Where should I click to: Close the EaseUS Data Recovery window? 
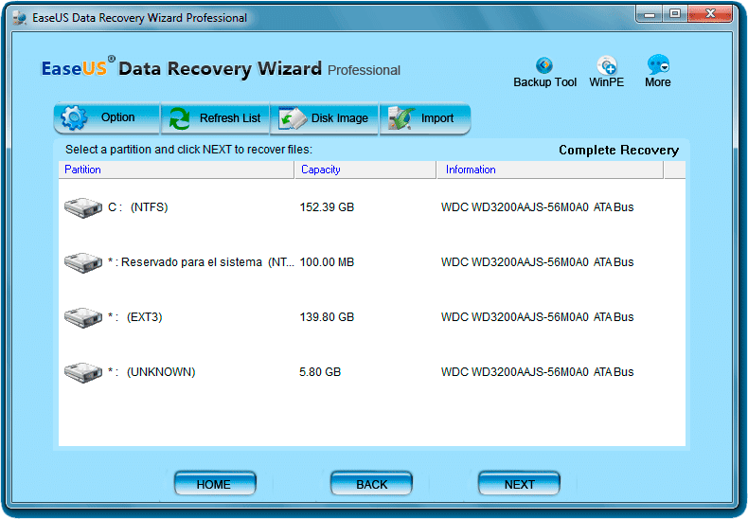tap(710, 14)
